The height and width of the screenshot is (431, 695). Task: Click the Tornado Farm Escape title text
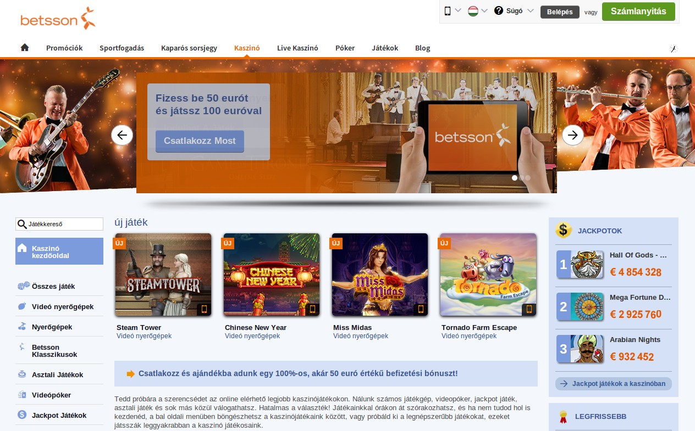[479, 328]
